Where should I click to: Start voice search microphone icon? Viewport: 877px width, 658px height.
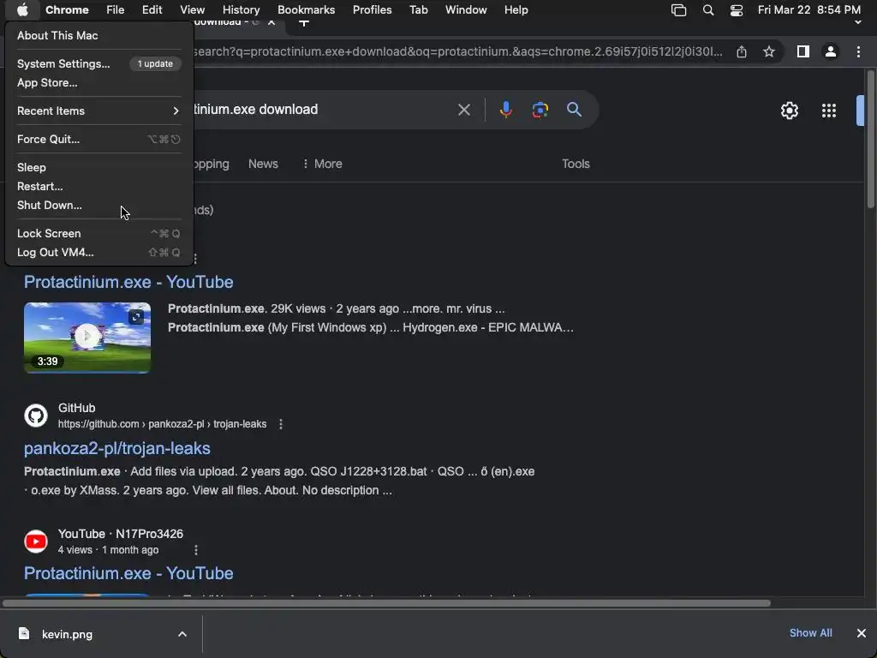click(x=505, y=110)
